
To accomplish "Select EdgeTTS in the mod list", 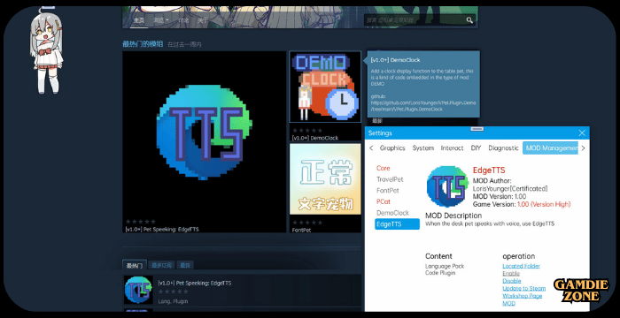I will click(397, 224).
